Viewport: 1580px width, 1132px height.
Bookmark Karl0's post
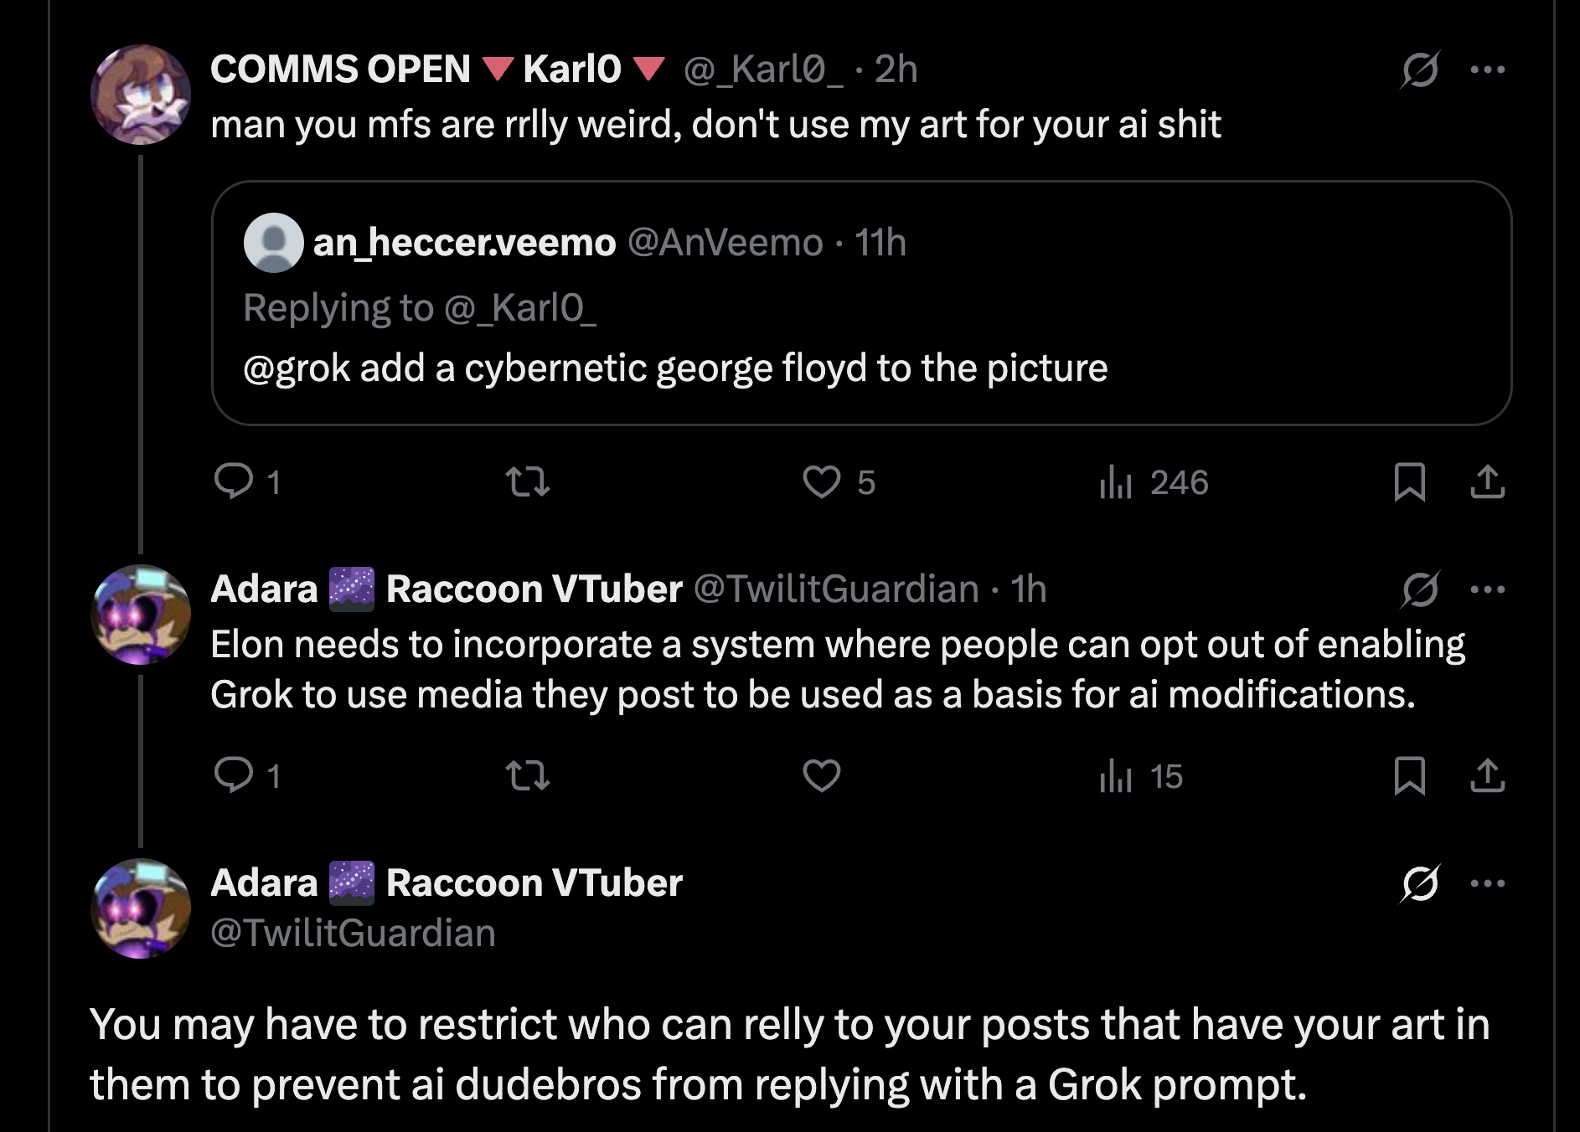(x=1409, y=481)
